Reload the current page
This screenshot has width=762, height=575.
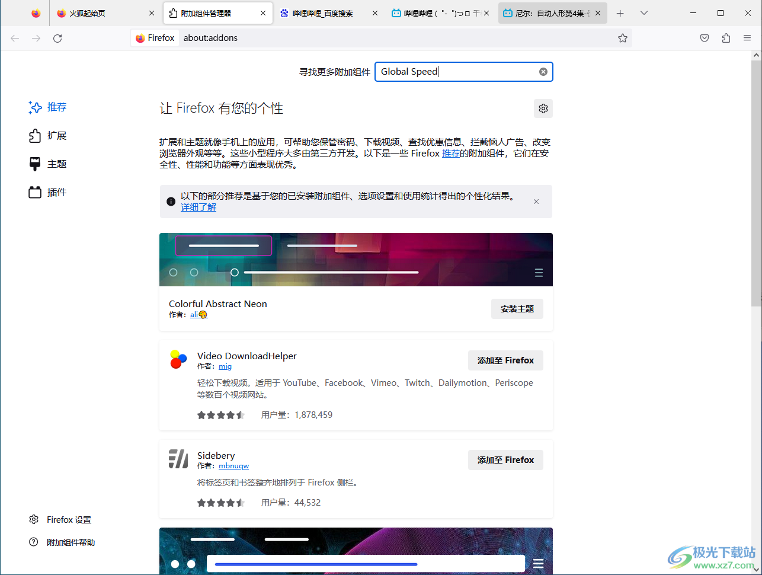(x=57, y=38)
